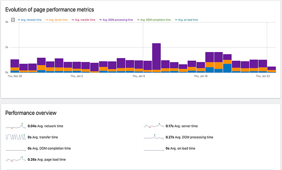Image resolution: width=282 pixels, height=170 pixels.
Task: Toggle Avg. DOM completion time legend item
Action: (155, 20)
